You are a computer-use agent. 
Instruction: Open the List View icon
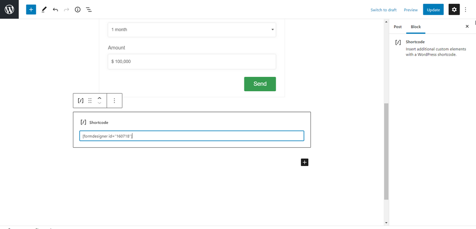(89, 9)
